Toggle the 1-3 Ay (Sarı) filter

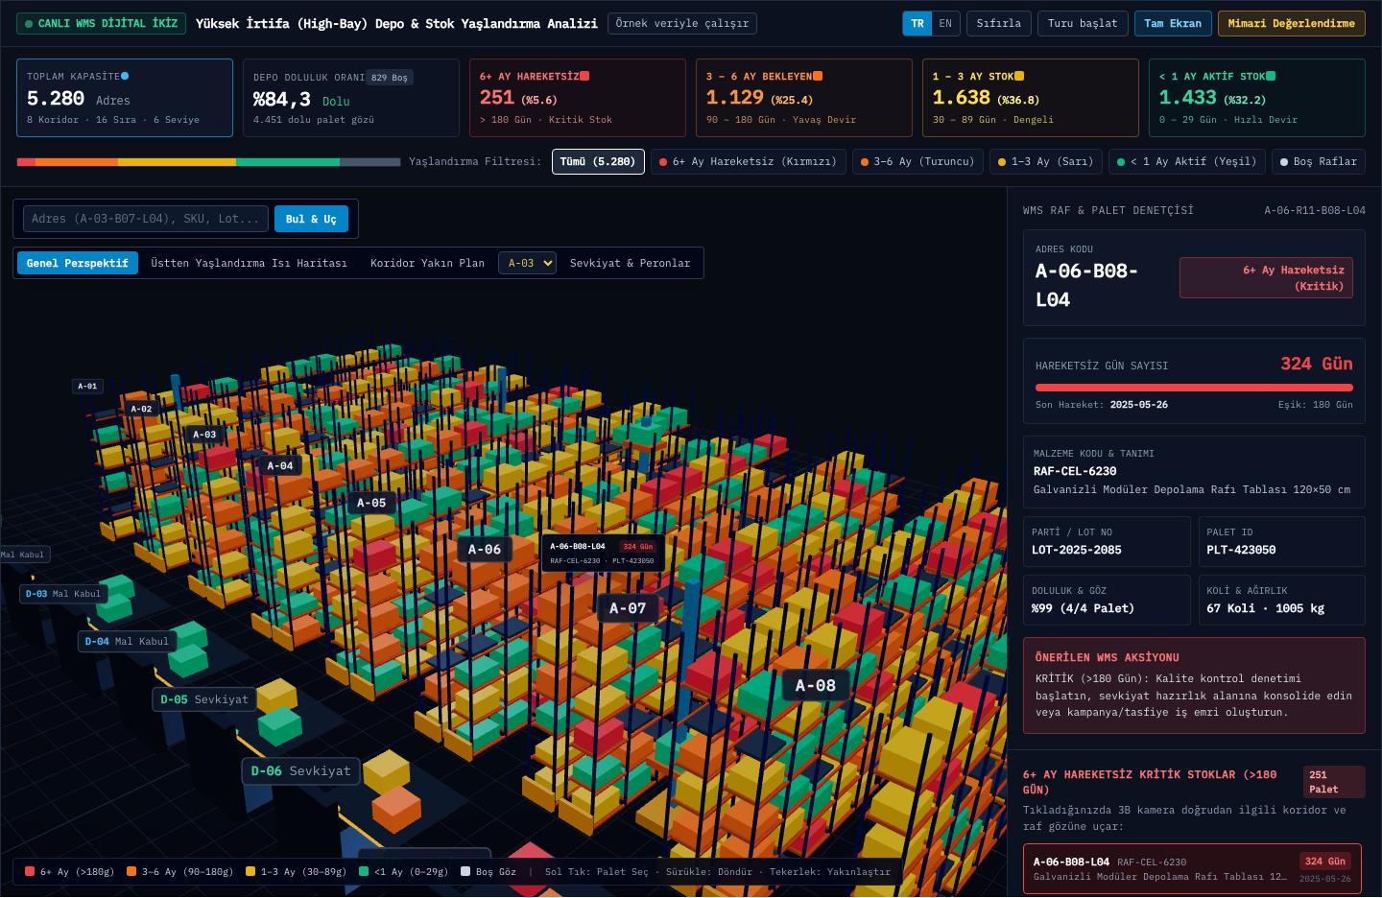tap(1045, 161)
